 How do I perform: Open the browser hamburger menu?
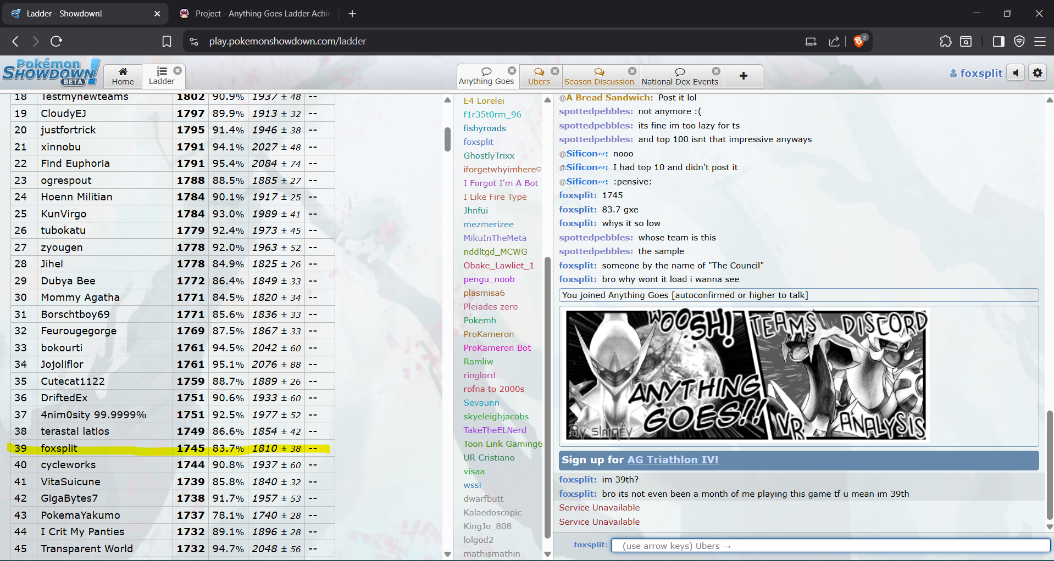(x=1040, y=41)
